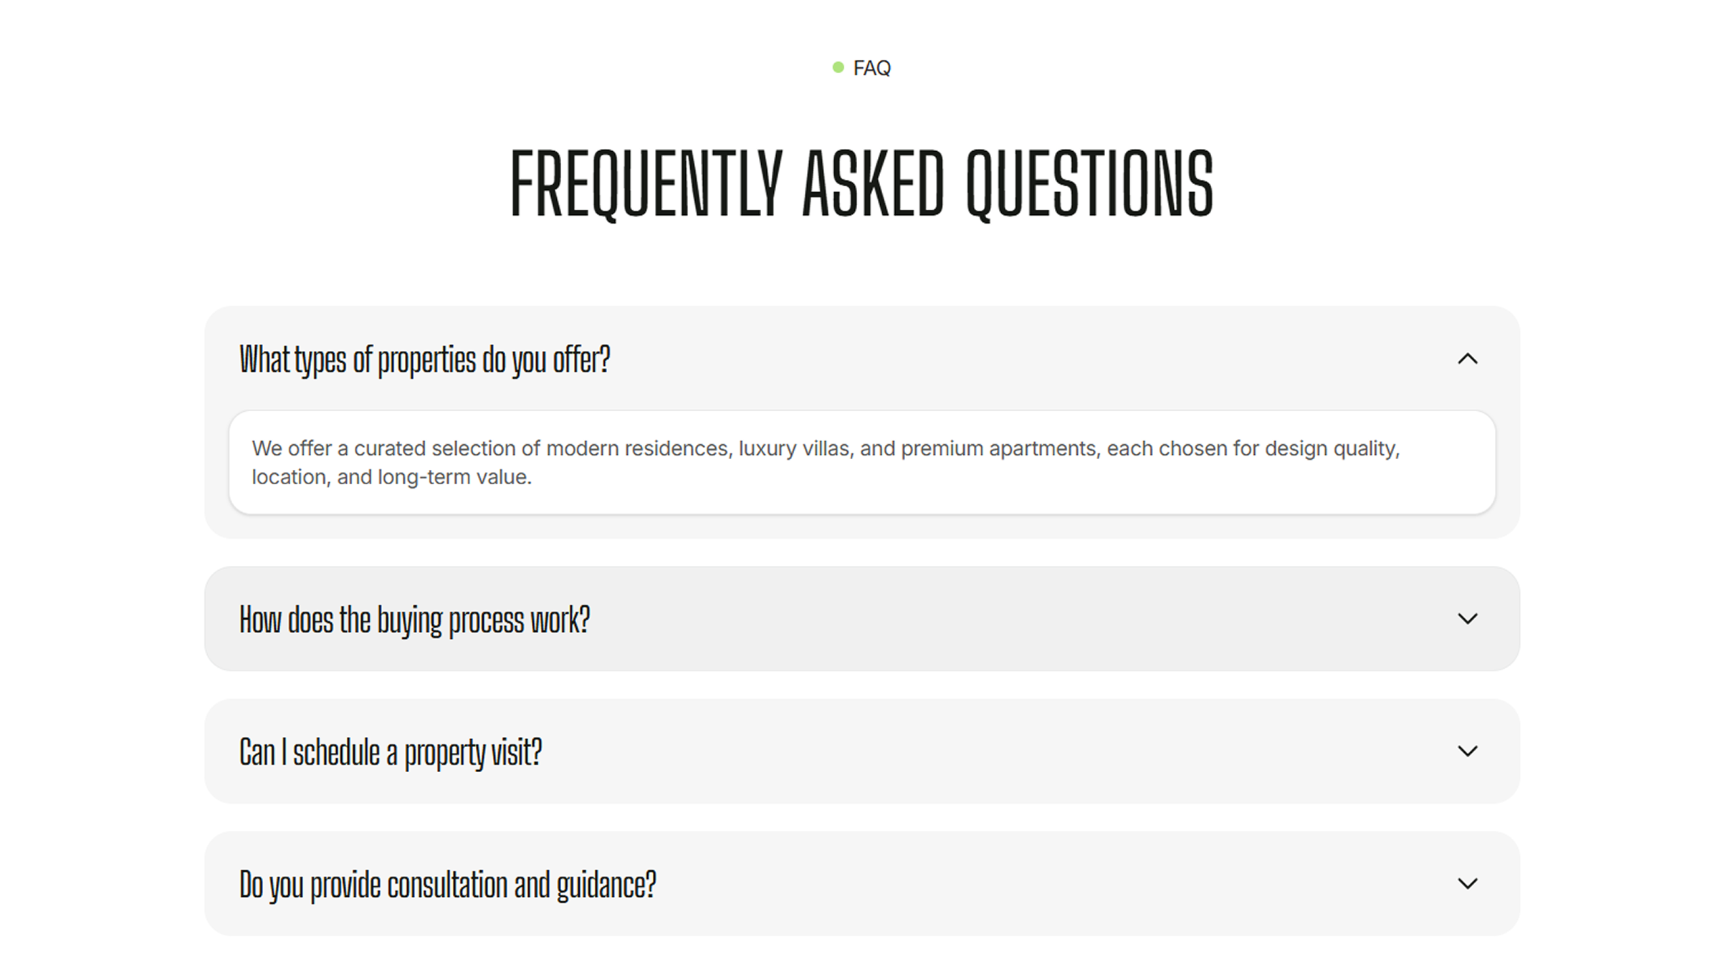The width and height of the screenshot is (1725, 967).
Task: Select the white answer box under first question
Action: pos(862,462)
